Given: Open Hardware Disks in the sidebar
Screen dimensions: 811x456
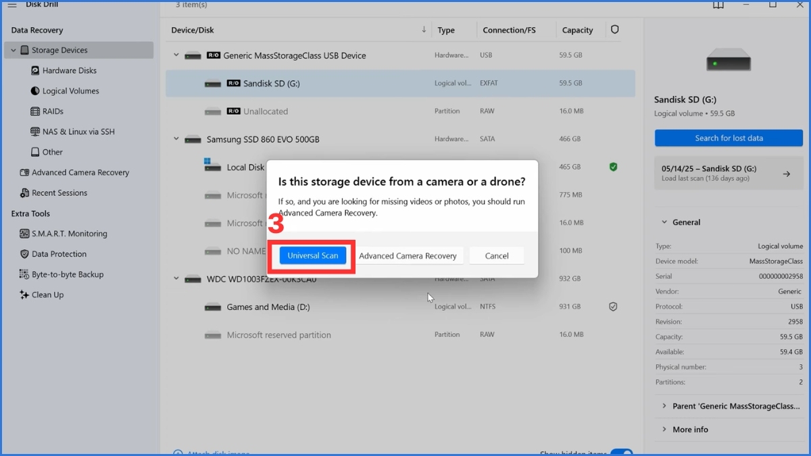Looking at the screenshot, I should click(69, 70).
